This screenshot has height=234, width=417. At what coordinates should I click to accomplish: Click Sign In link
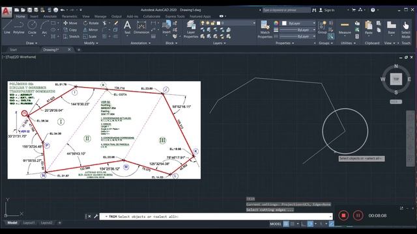tap(329, 10)
